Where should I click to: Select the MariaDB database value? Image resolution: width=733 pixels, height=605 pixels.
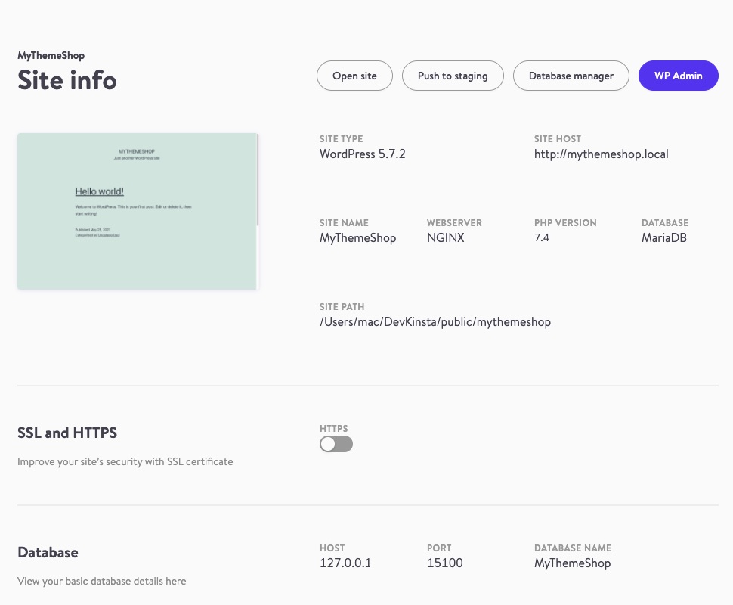(x=663, y=237)
